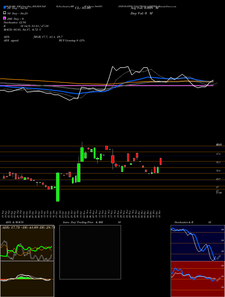Viewport: 225px width, 297px height.
Task: Click the blue 20 Day EMA legend swatch
Action: click(x=4, y=7)
